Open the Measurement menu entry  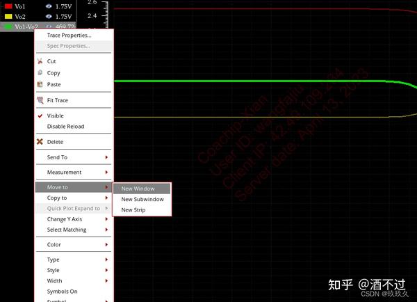tap(74, 172)
